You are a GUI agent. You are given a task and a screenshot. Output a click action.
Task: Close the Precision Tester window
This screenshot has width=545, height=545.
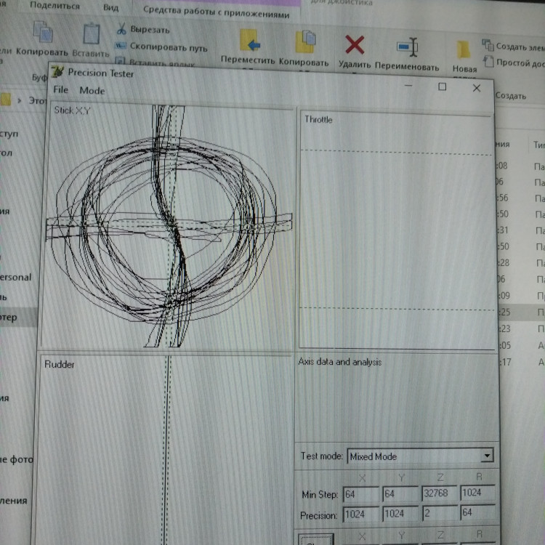click(x=477, y=88)
